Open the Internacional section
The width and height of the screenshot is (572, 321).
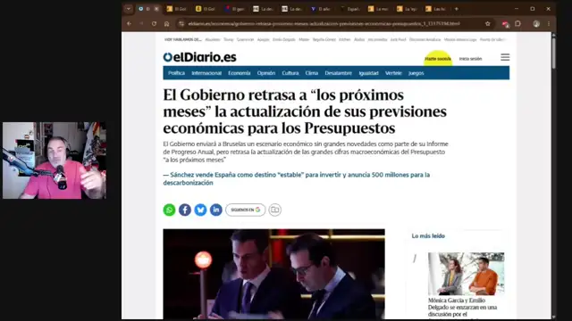pyautogui.click(x=206, y=73)
